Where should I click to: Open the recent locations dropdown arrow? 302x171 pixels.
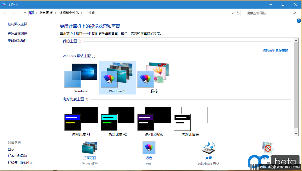19,13
